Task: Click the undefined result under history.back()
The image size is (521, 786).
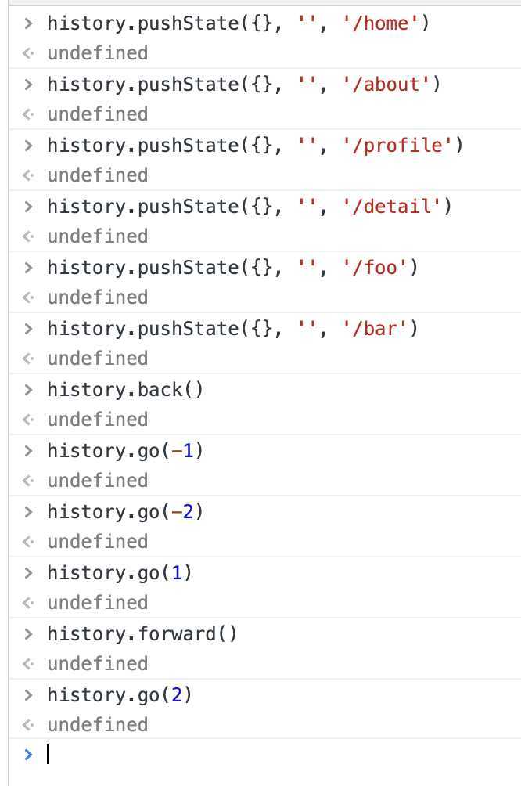Action: click(97, 420)
